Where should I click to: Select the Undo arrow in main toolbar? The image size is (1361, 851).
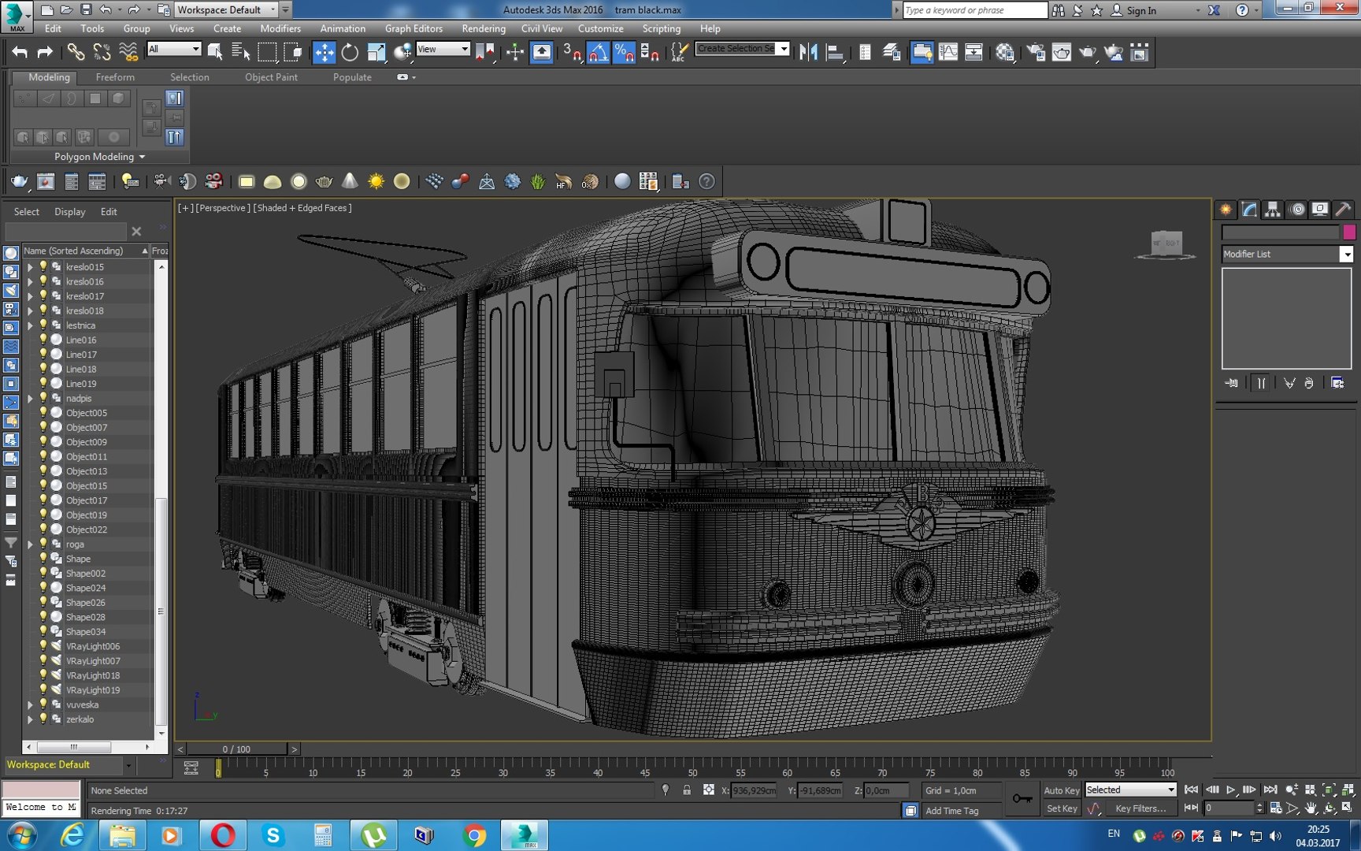(20, 52)
